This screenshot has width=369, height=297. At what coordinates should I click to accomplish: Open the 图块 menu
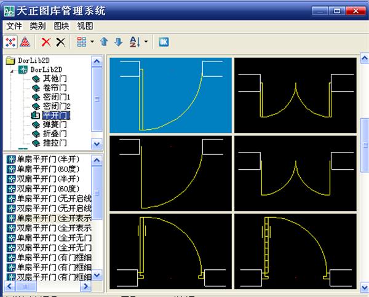(61, 26)
